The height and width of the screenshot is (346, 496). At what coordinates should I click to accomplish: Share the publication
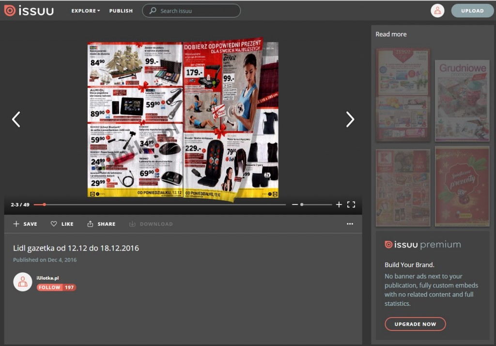[x=101, y=224]
